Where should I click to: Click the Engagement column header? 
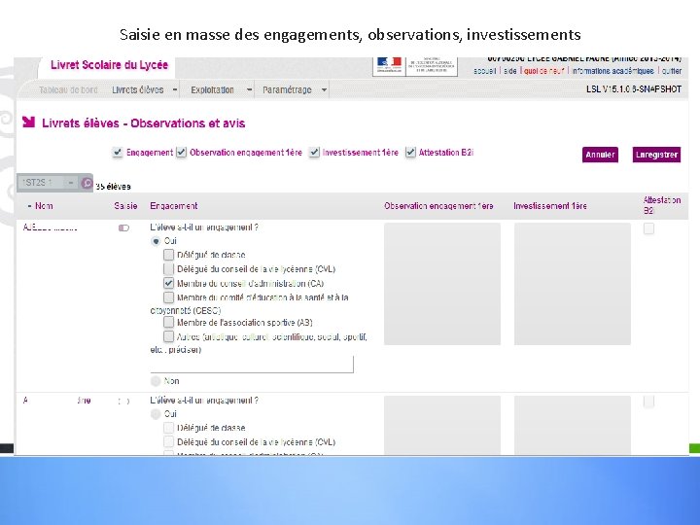[x=174, y=206]
